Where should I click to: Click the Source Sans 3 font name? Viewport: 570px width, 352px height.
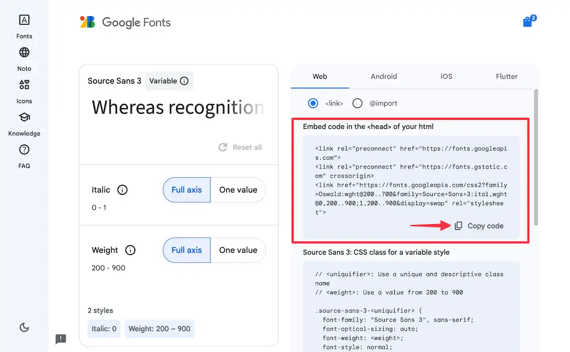tap(114, 81)
